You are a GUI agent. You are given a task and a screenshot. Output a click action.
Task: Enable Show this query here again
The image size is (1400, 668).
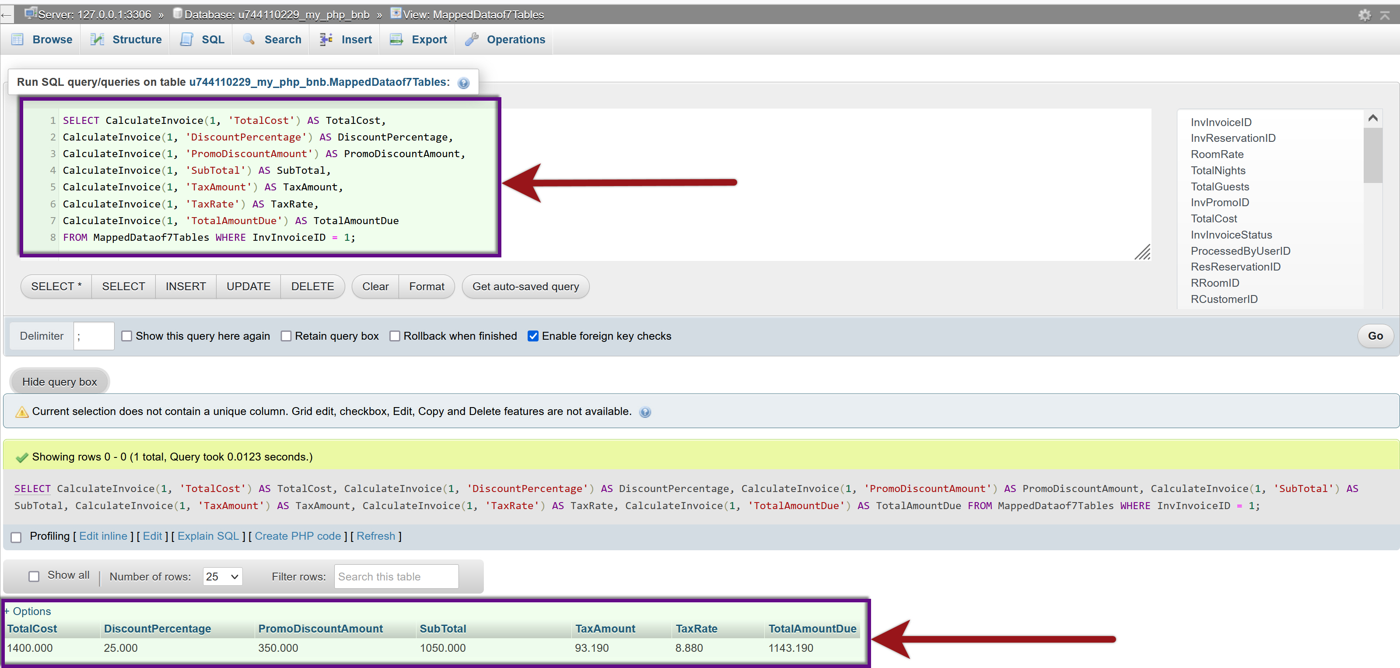pos(126,336)
